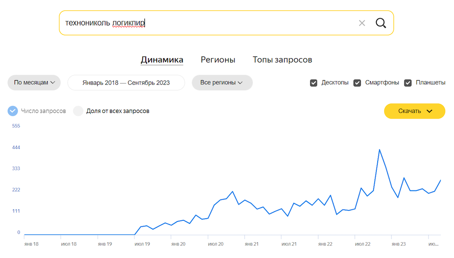This screenshot has width=454, height=258.
Task: Open the Регионы tab
Action: click(x=218, y=60)
